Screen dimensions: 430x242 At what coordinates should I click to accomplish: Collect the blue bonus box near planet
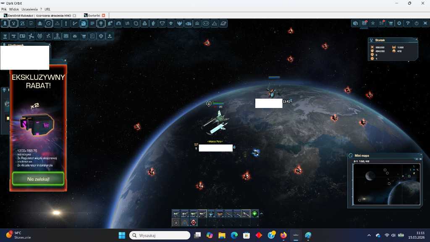[256, 153]
